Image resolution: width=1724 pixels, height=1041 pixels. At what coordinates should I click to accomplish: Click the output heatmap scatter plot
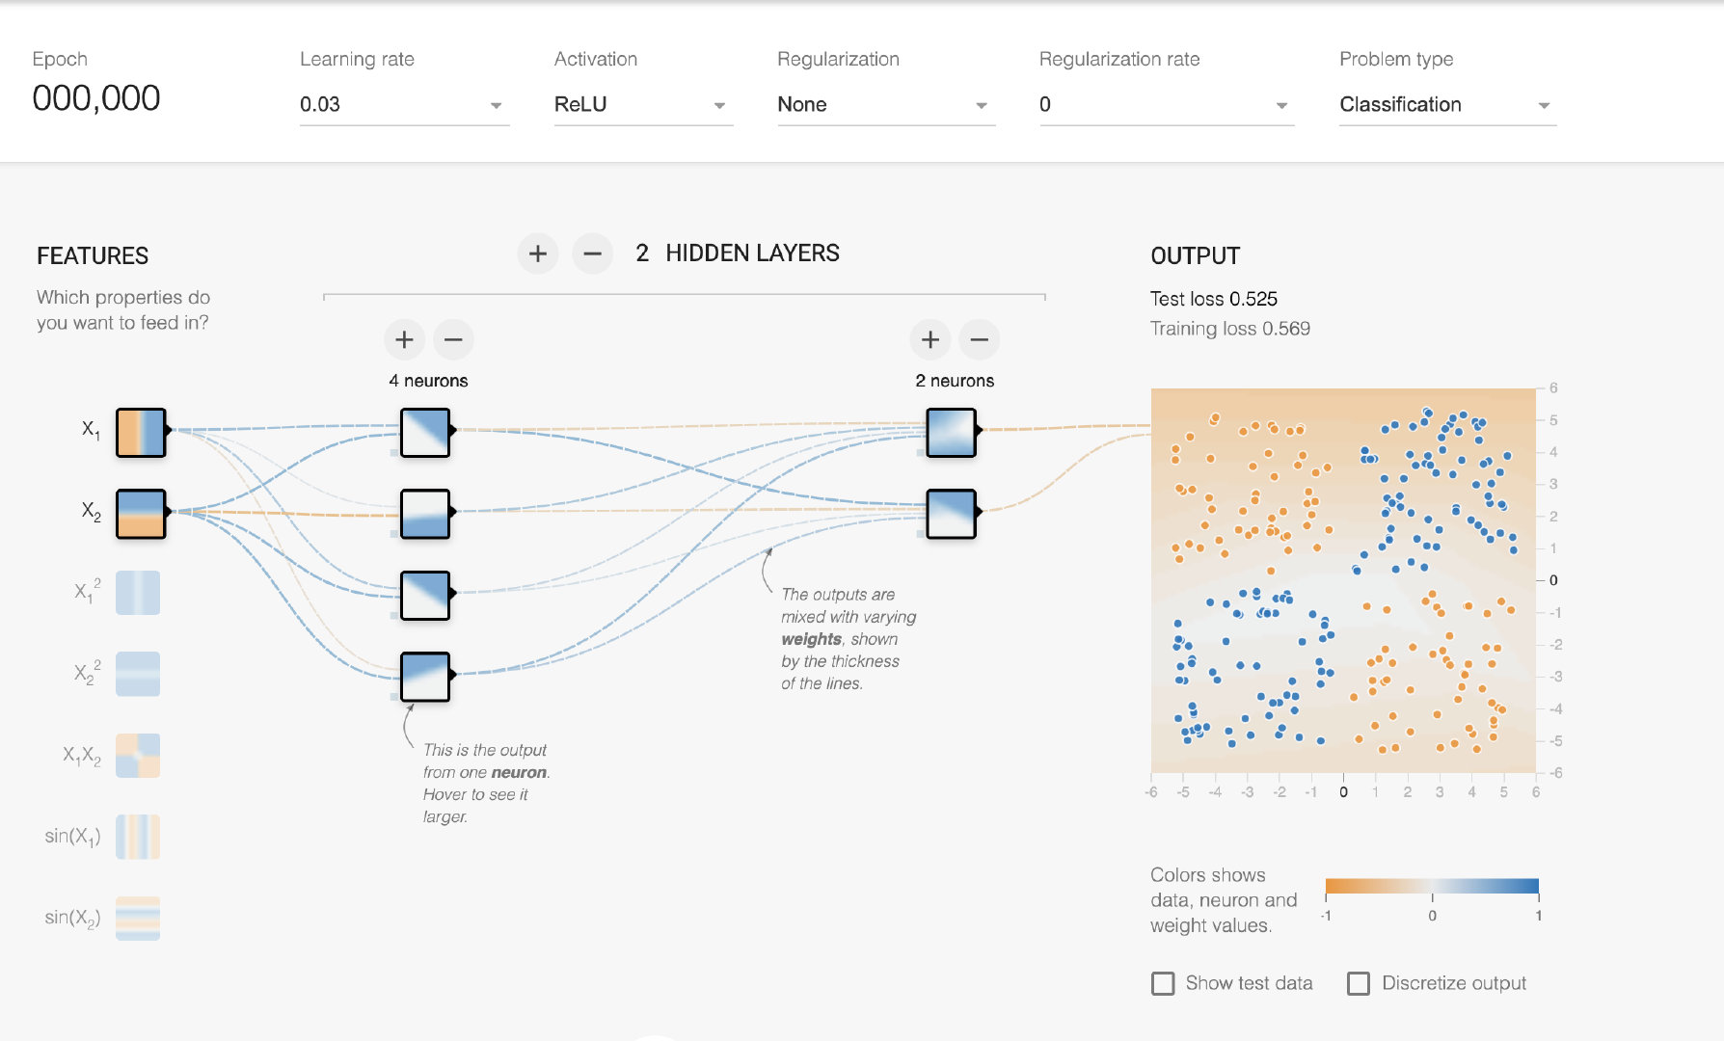tap(1343, 580)
